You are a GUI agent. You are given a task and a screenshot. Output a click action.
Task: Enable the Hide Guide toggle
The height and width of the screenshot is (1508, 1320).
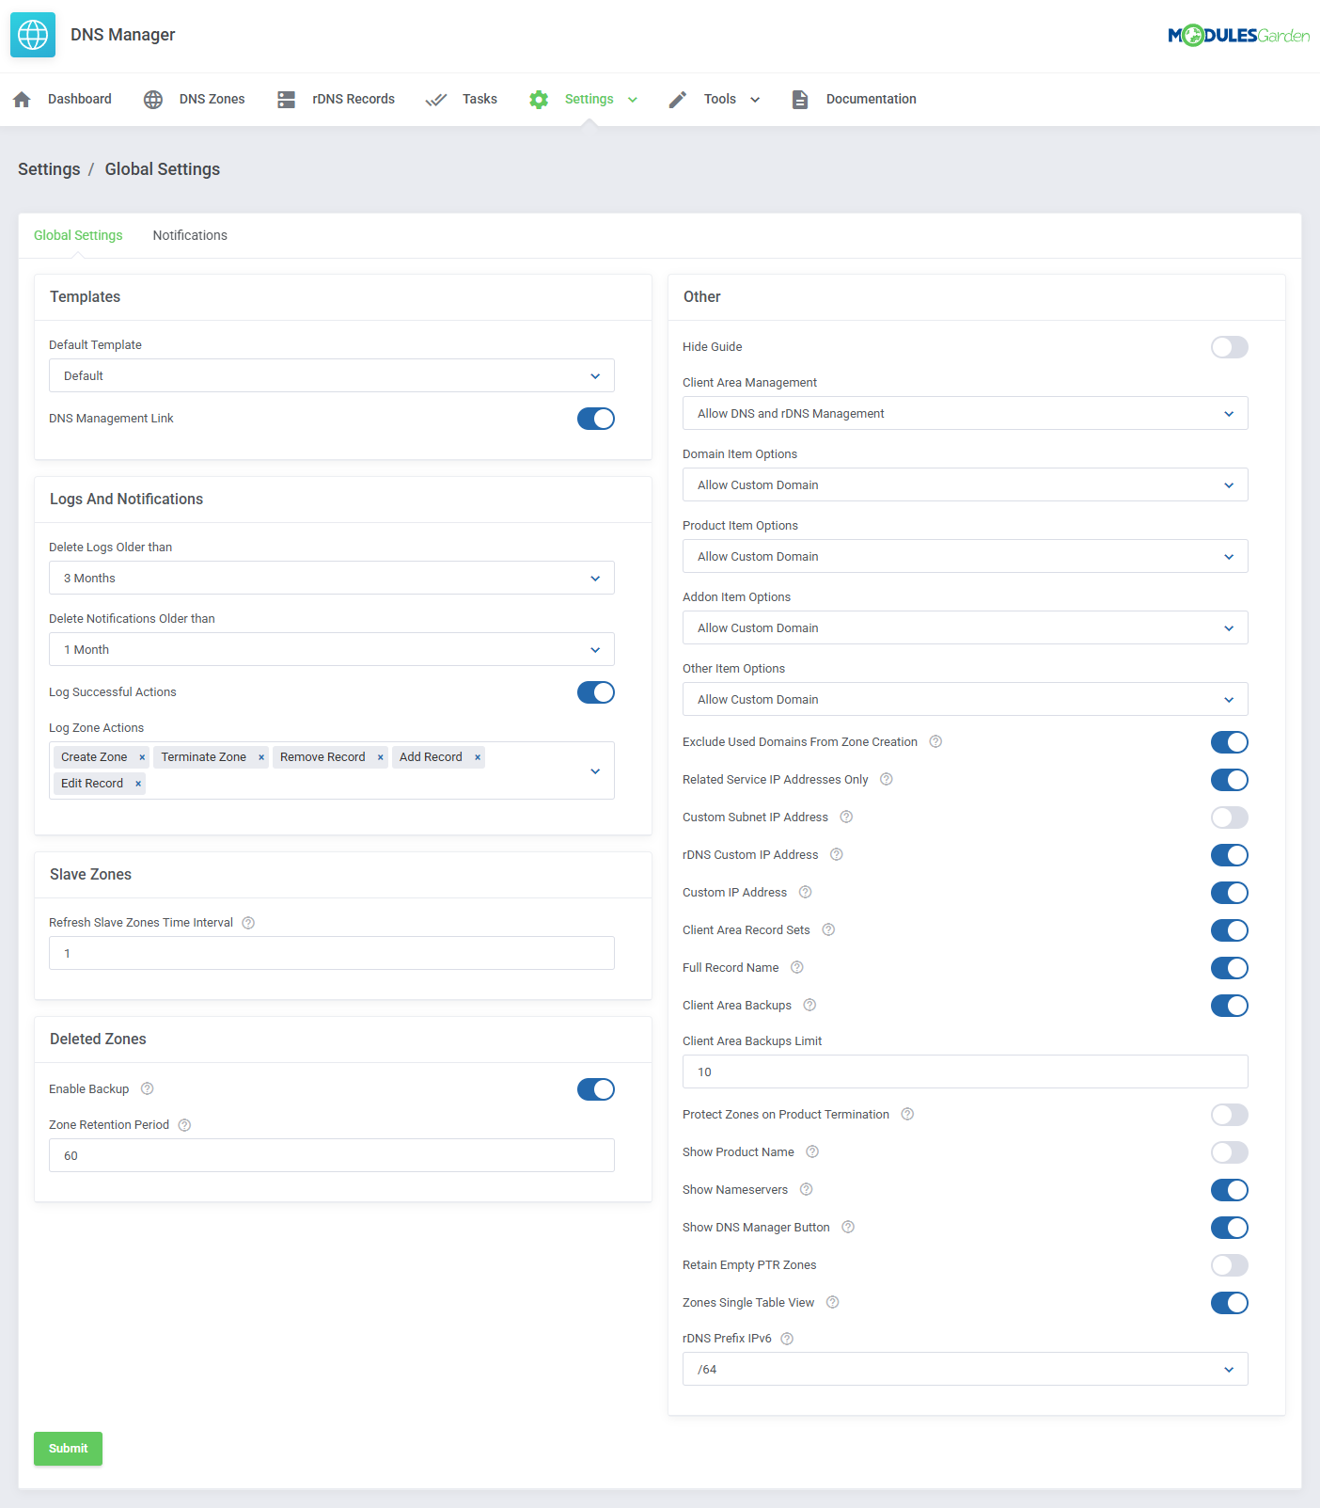point(1229,347)
